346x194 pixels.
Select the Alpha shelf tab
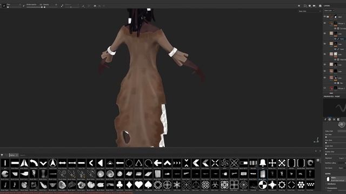coord(14,155)
